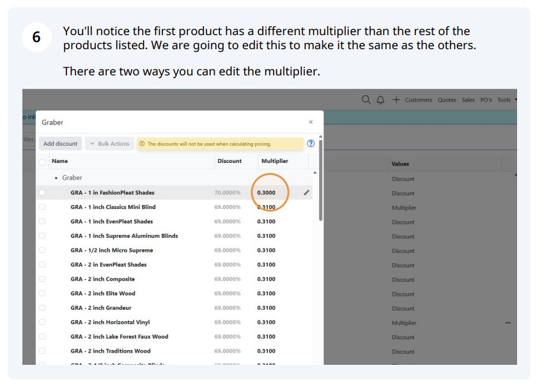Close the Graber dialog
Viewport: 542px width, 384px height.
pyautogui.click(x=311, y=122)
